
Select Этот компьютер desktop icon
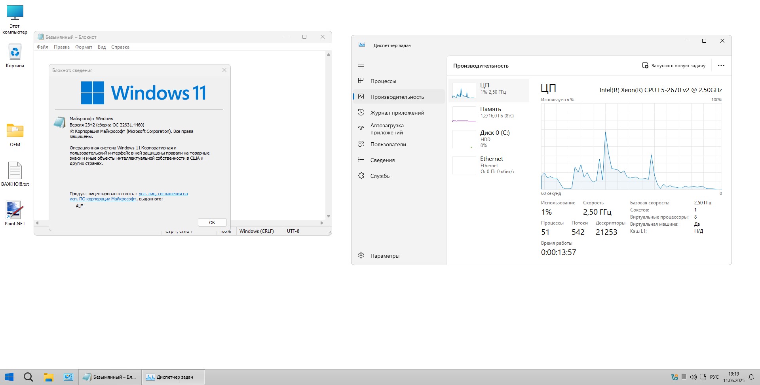coord(15,19)
